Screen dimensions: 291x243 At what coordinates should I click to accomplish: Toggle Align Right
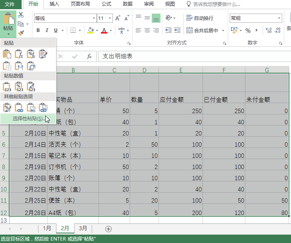156,30
